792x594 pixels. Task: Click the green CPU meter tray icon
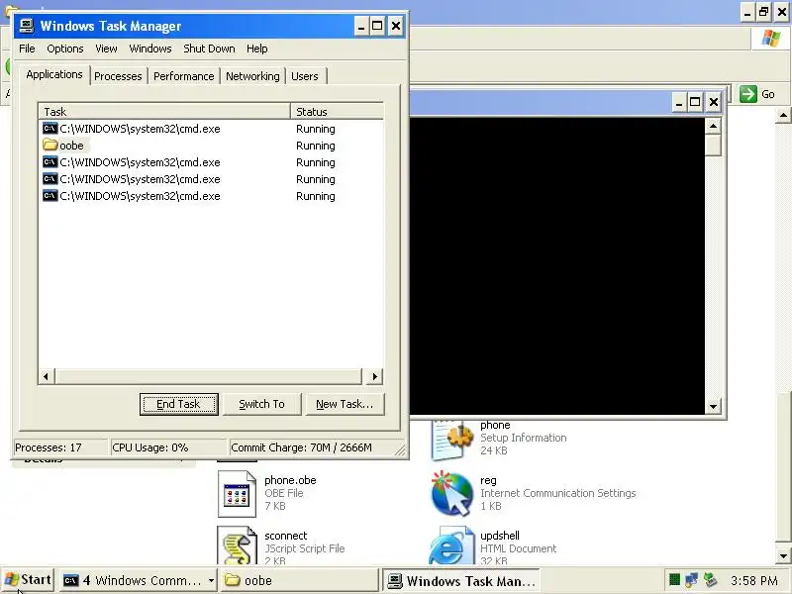[x=674, y=580]
